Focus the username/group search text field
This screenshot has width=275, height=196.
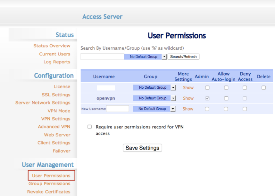[102, 57]
